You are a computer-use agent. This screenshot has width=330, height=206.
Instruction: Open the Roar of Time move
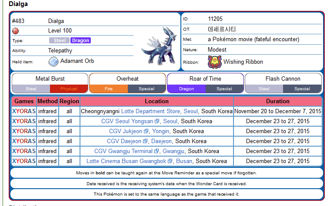[205, 79]
